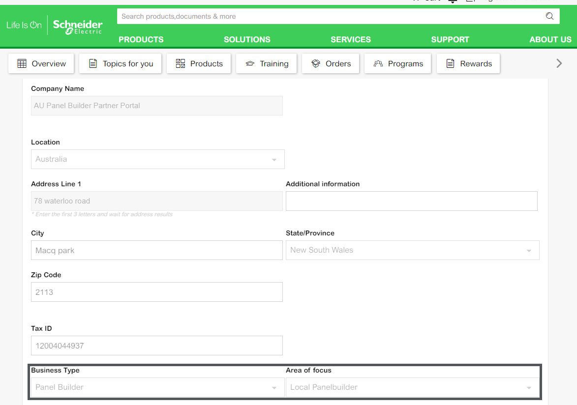
Task: Click the Additional information field
Action: (412, 201)
